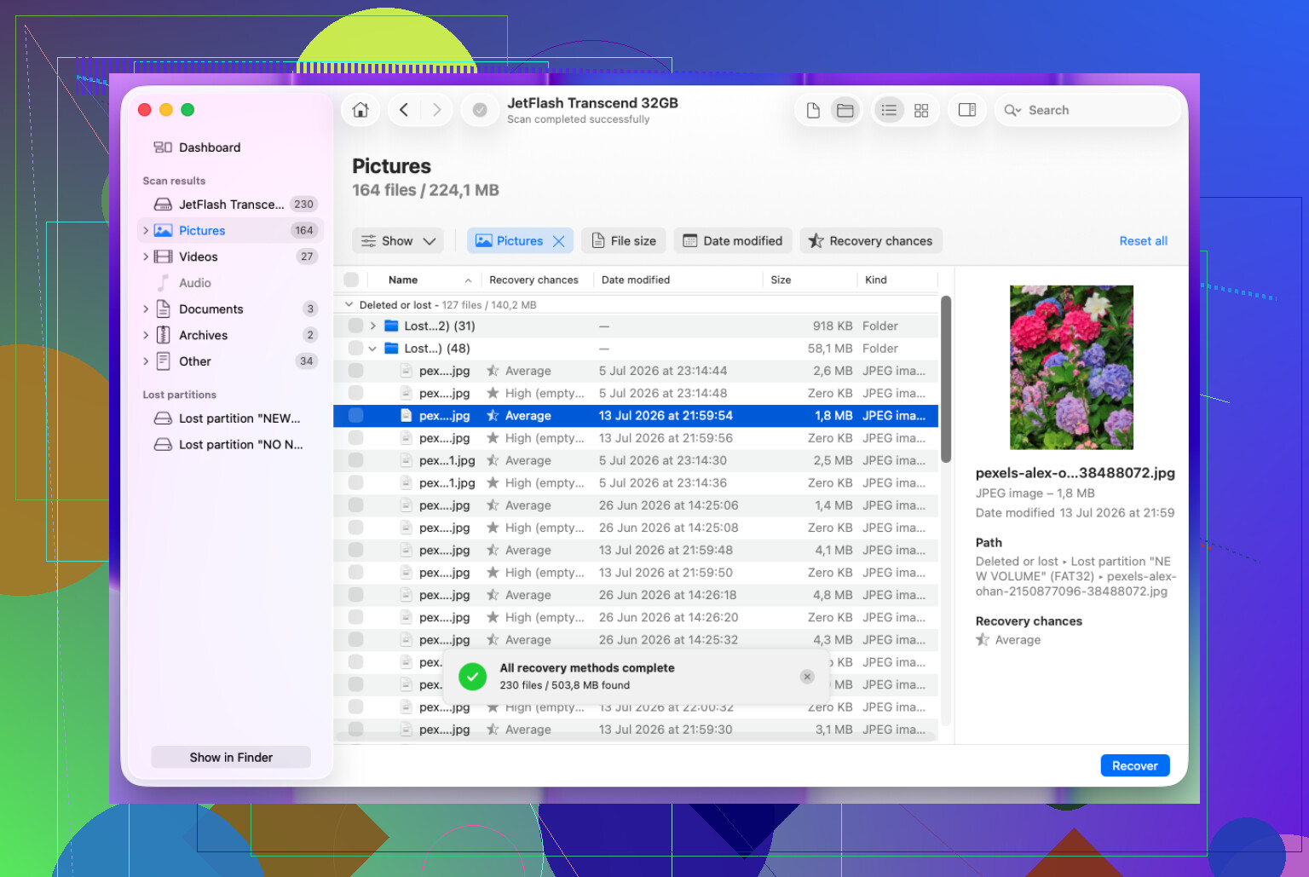
Task: Check the Lost...2) (31) folder checkbox
Action: tap(356, 326)
